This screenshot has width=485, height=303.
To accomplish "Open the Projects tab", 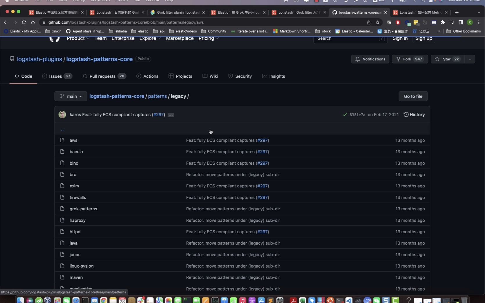I will coord(180,76).
